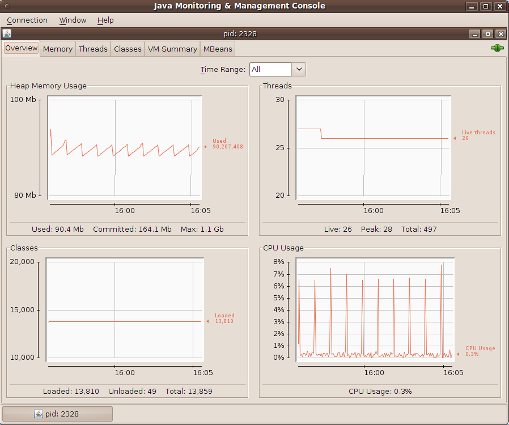Open the Window menu
Image resolution: width=509 pixels, height=425 pixels.
click(x=73, y=20)
